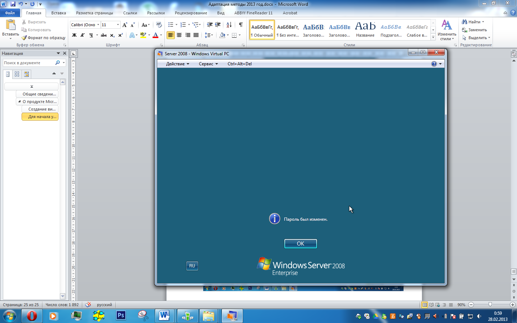Click the Save icon in quick access toolbar
This screenshot has width=517, height=323.
coord(13,4)
